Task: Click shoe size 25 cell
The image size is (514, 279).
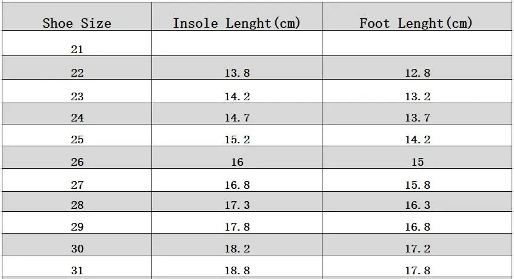Action: point(77,140)
